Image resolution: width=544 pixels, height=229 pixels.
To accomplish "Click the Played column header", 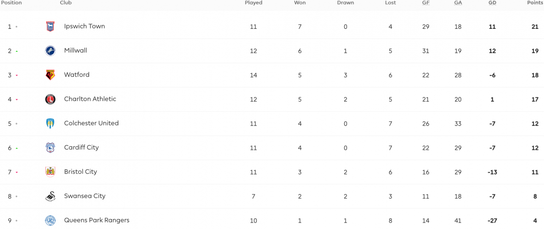I will click(x=253, y=3).
